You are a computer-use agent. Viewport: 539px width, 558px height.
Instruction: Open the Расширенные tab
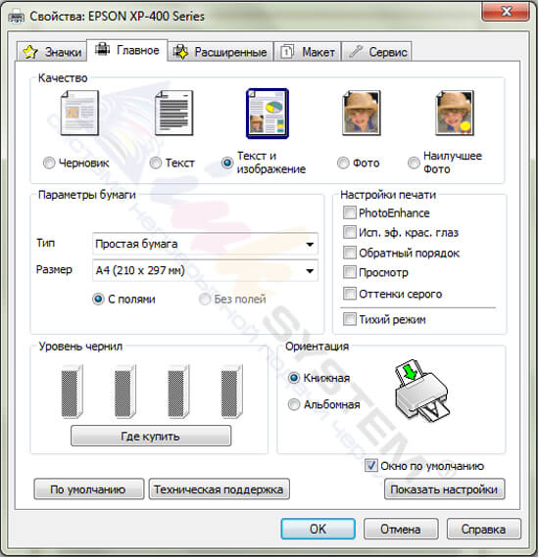pyautogui.click(x=220, y=52)
